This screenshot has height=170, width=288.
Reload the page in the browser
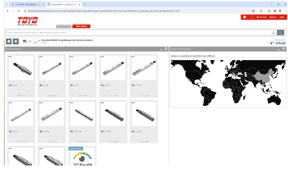point(19,11)
